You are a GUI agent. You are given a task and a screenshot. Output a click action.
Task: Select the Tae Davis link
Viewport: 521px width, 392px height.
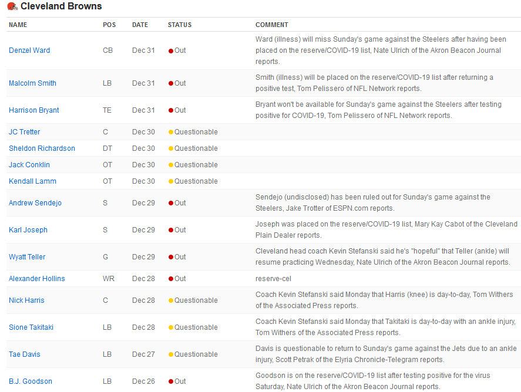point(24,354)
